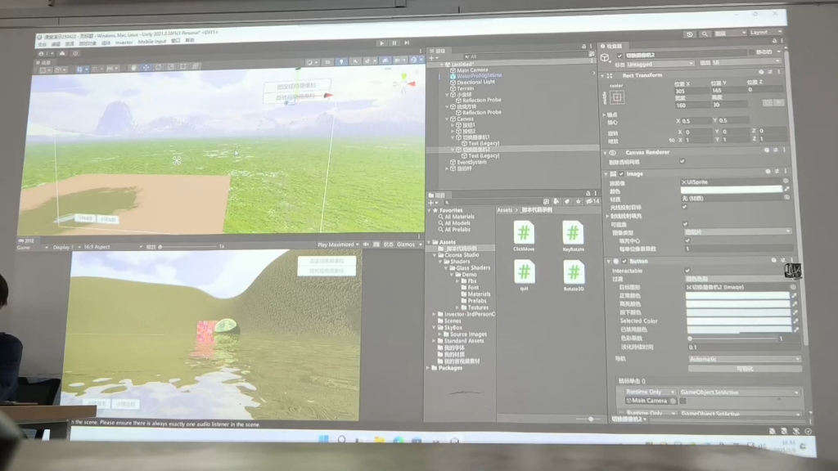Toggle the Static checkbox in Inspector
Screen dimensions: 838x471
[x=751, y=52]
